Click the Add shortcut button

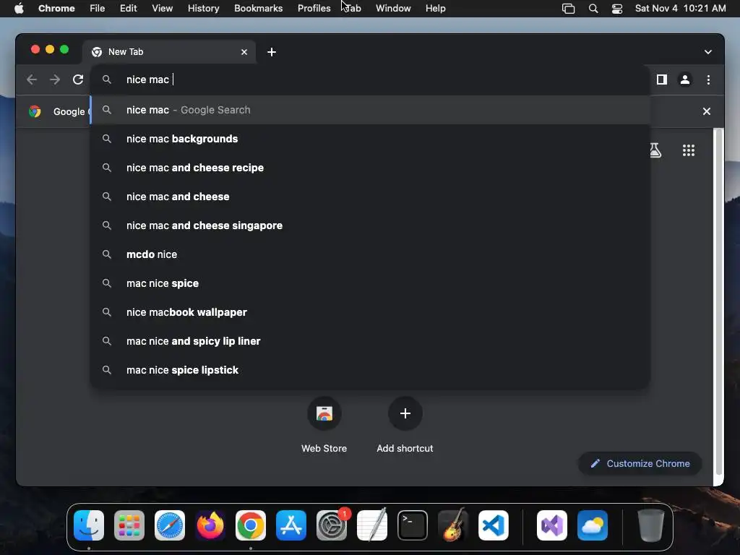405,425
